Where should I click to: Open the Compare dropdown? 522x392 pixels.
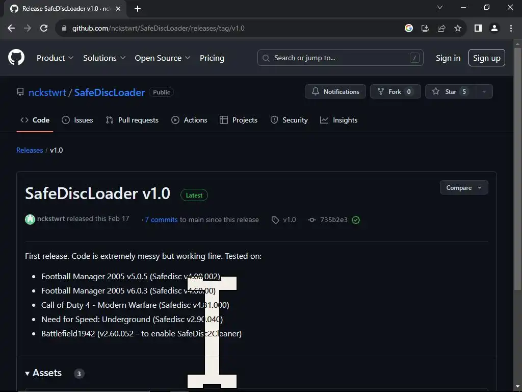pos(464,188)
